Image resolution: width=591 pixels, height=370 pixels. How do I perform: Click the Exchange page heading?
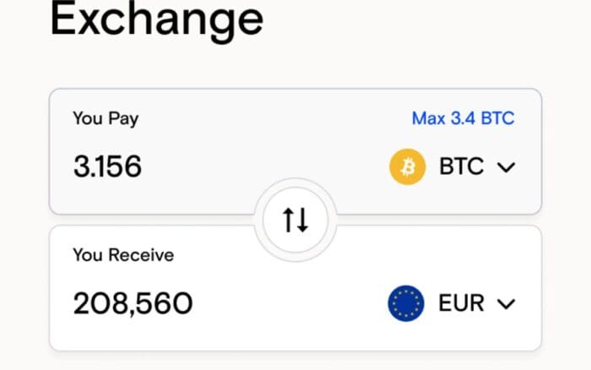156,20
